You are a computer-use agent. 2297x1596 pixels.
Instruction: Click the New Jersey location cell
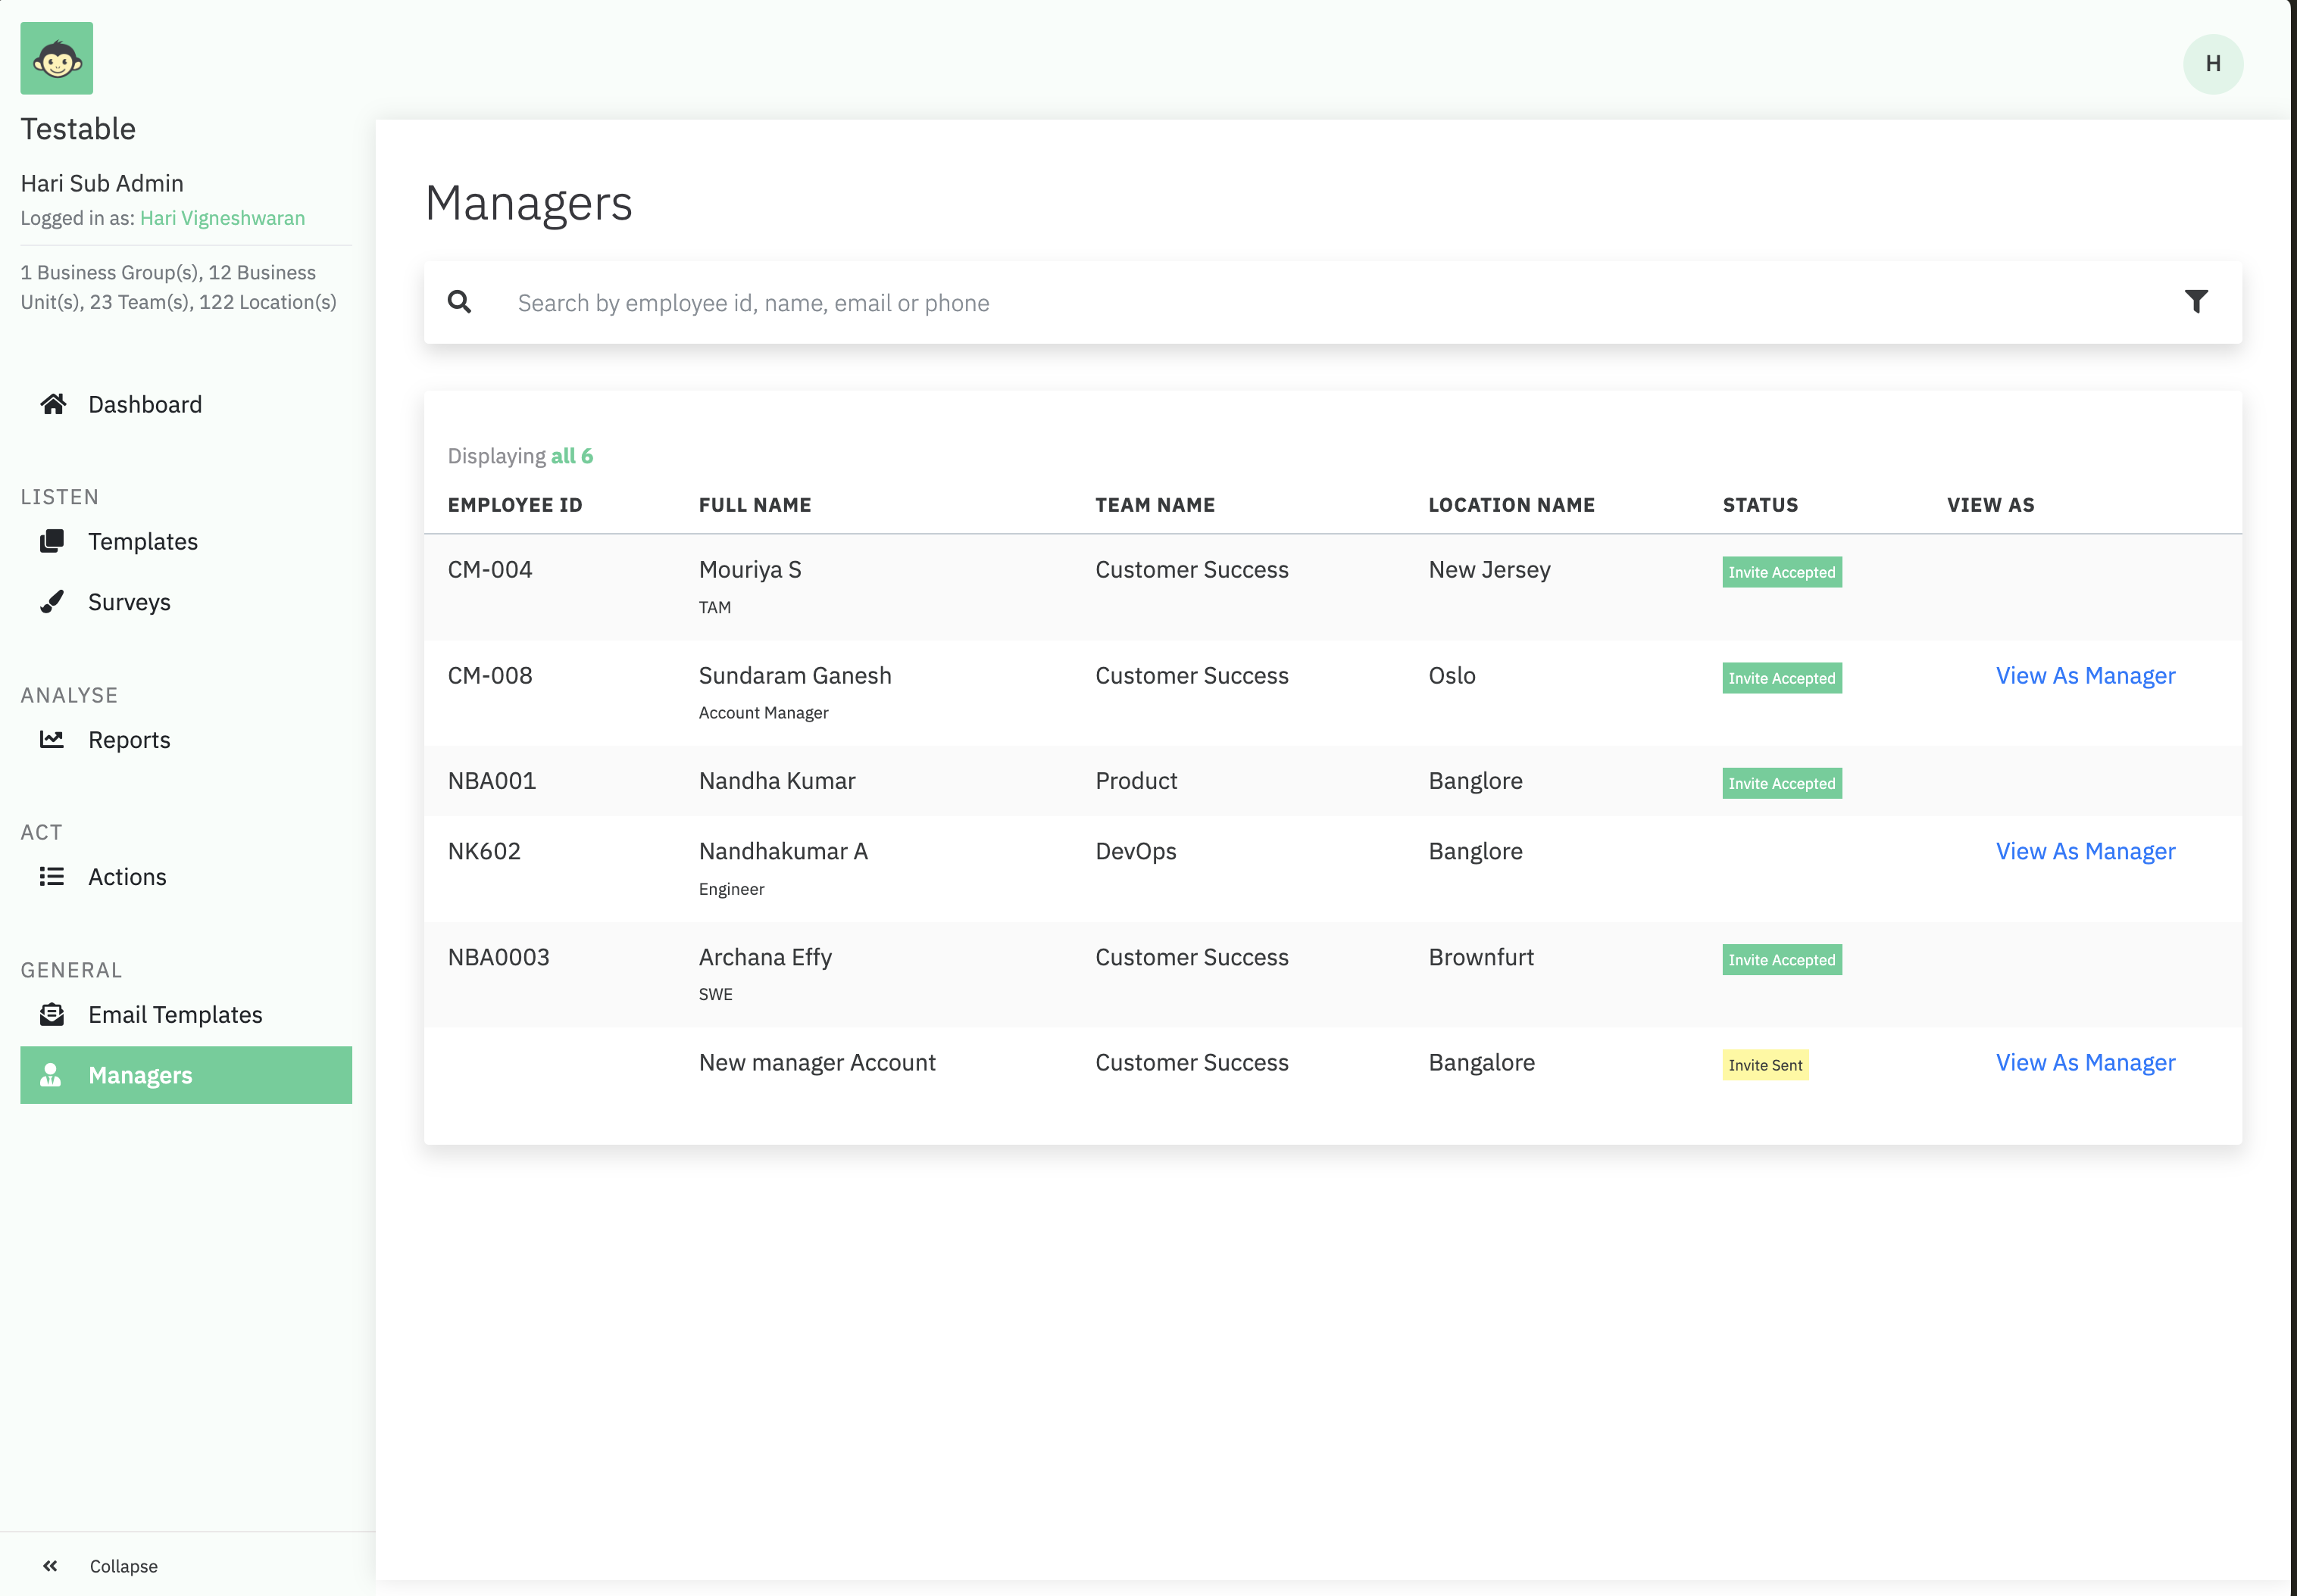click(x=1489, y=570)
